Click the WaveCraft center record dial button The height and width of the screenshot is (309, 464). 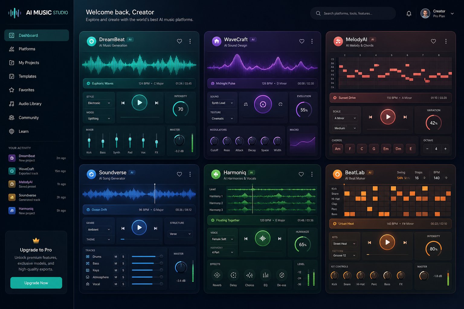[263, 104]
